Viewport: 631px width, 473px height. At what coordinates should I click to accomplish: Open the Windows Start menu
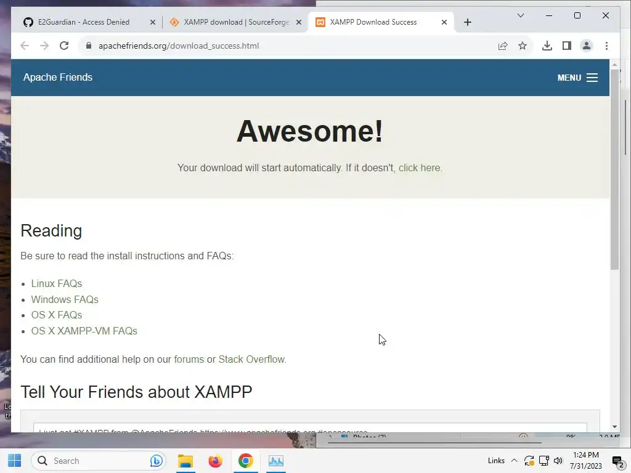[15, 461]
